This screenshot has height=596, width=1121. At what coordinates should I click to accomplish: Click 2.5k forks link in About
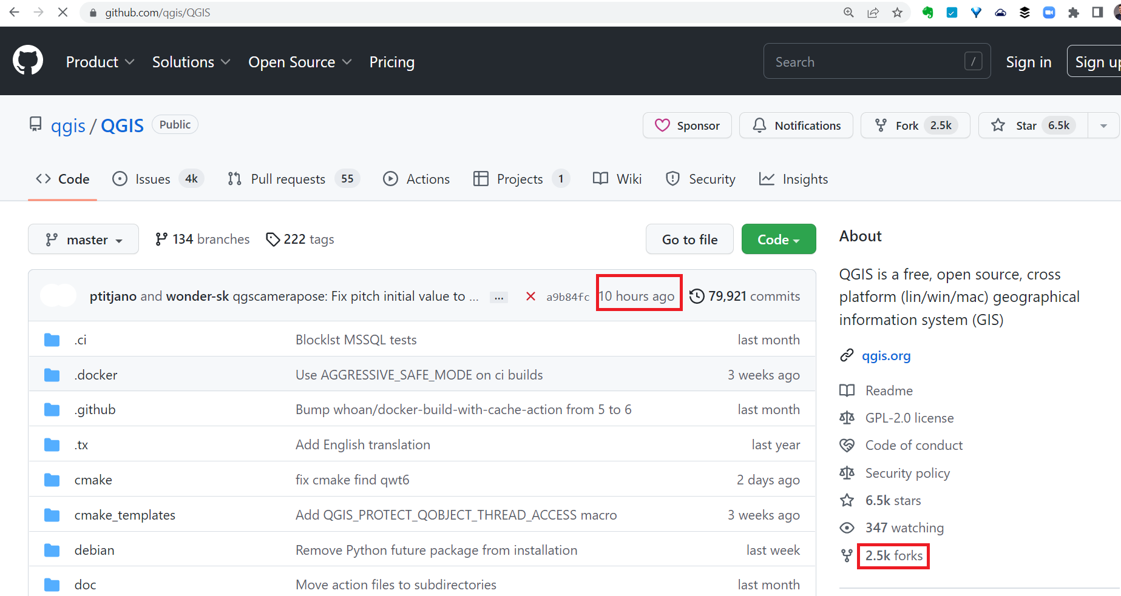pos(893,556)
